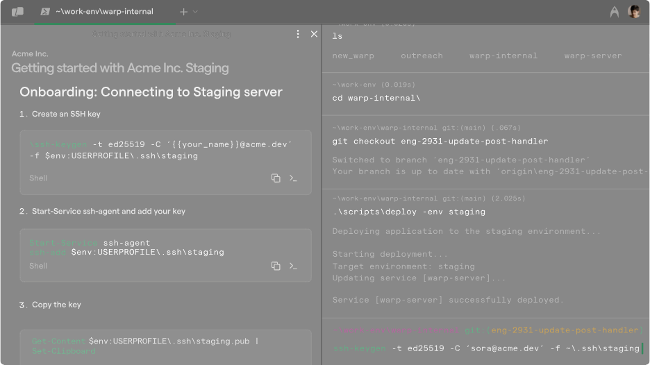Click the Acme Inc. breadcrumb link
Screen dimensions: 650x365
[30, 53]
